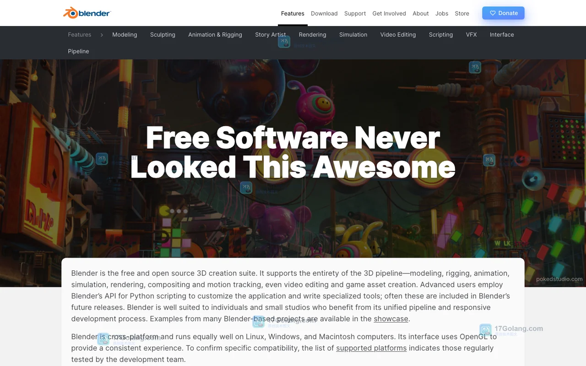The image size is (586, 366).
Task: Open the VFX features tab
Action: click(471, 35)
